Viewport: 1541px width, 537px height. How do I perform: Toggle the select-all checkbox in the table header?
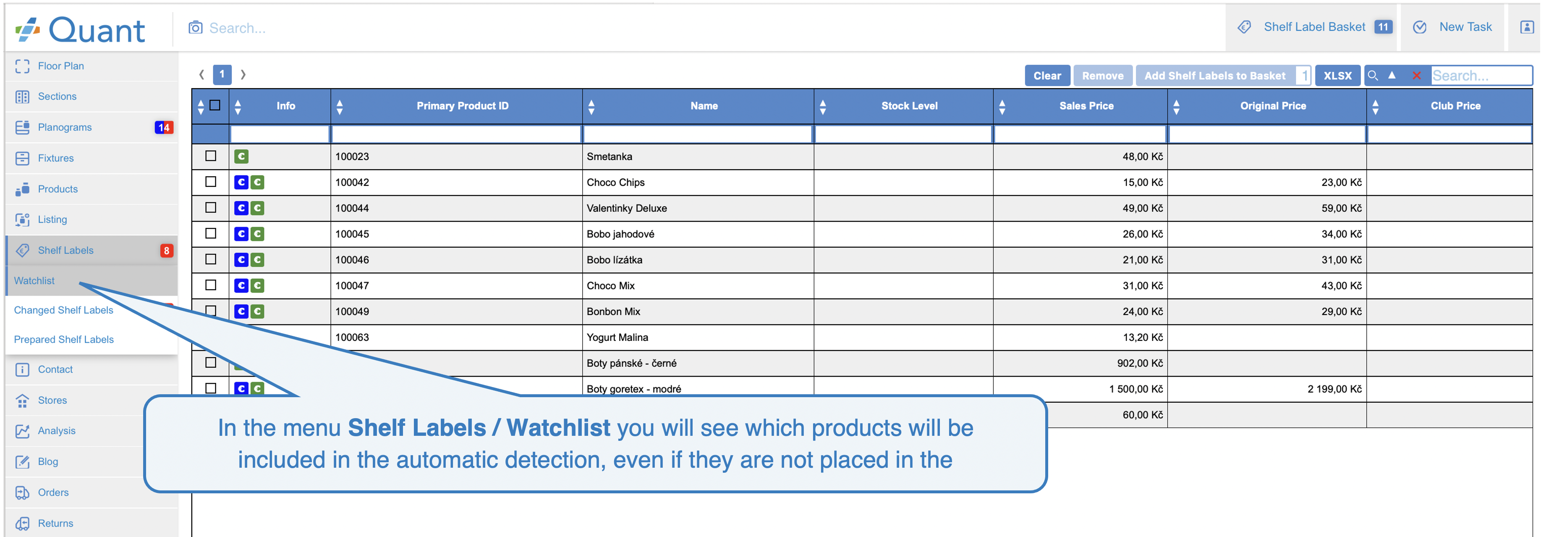215,105
